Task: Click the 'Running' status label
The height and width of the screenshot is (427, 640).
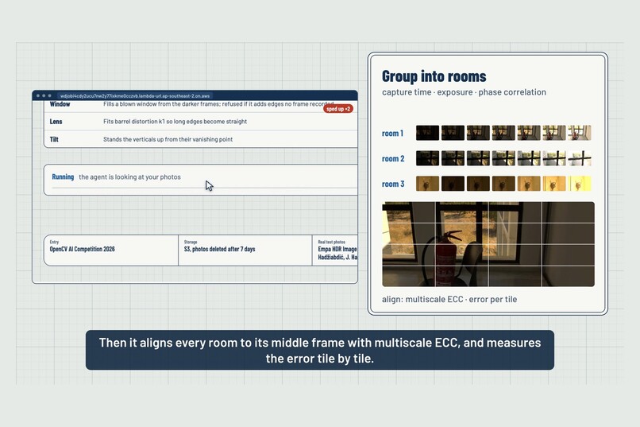Action: click(x=63, y=177)
